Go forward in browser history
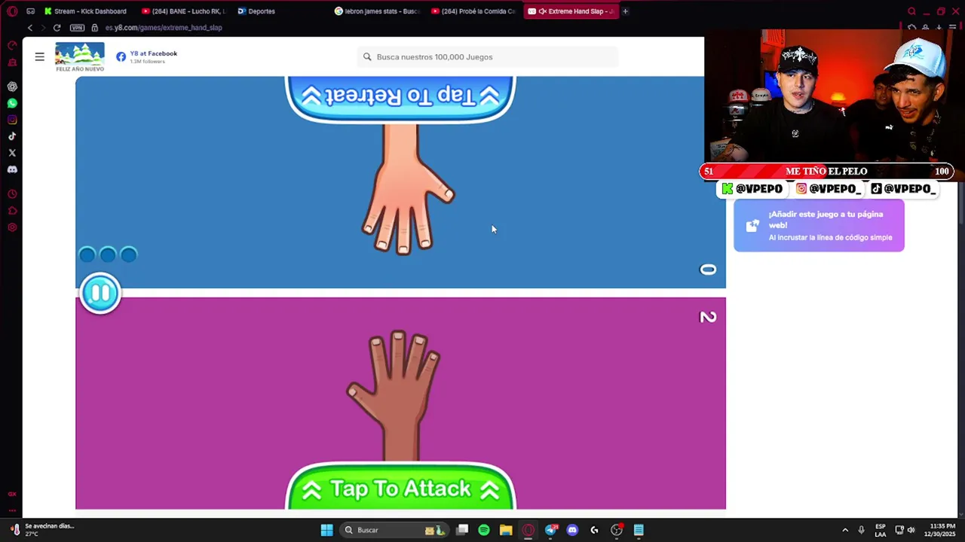 click(x=43, y=28)
